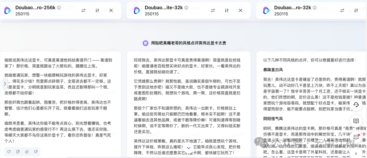
Task: Switch model on the Doubao ro-256k card
Action: tap(84, 11)
